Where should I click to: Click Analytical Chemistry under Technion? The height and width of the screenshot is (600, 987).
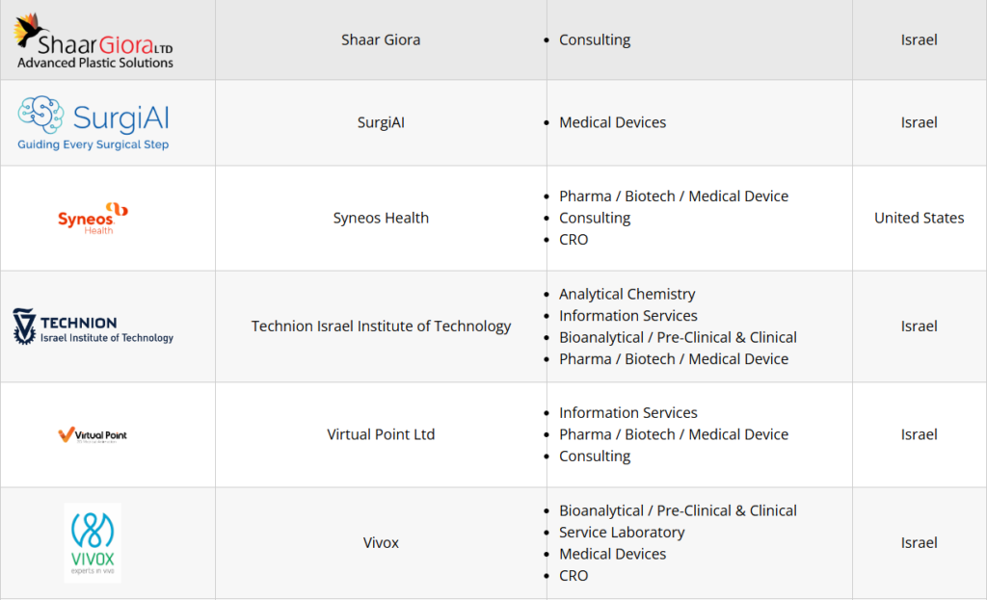coord(627,294)
